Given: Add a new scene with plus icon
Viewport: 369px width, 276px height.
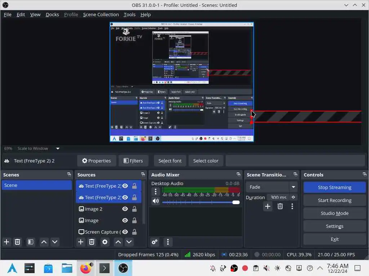Looking at the screenshot, I should click(x=6, y=242).
